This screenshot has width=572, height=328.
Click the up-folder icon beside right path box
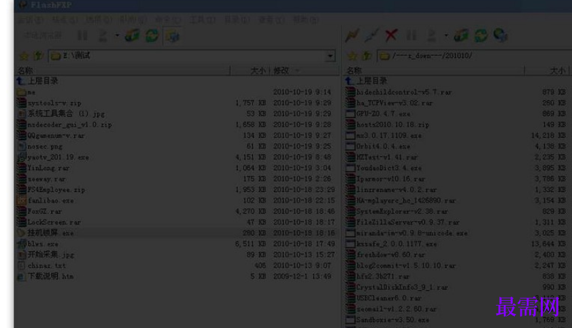[367, 56]
